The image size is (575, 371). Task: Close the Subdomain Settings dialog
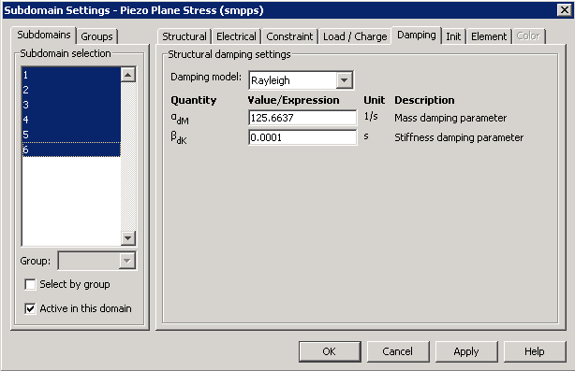pyautogui.click(x=565, y=10)
